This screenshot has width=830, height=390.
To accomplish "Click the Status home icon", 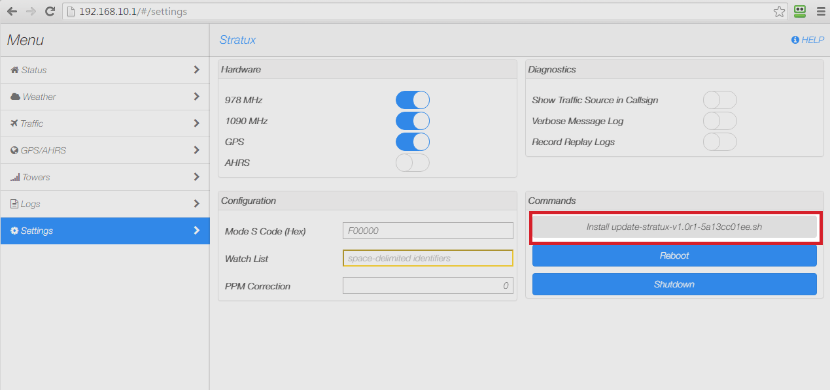I will pyautogui.click(x=14, y=70).
